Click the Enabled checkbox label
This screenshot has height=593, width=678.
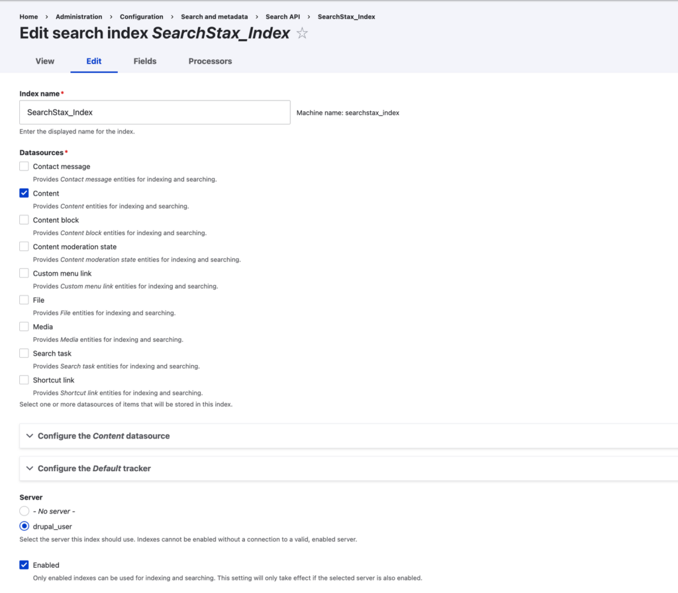[46, 565]
